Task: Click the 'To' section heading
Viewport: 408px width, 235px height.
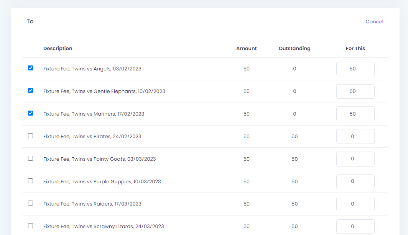Action: pyautogui.click(x=30, y=21)
